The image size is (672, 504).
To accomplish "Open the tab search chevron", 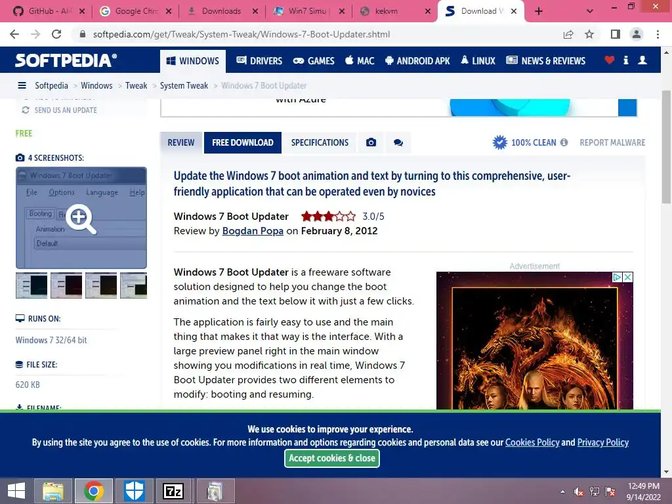I will (x=590, y=11).
